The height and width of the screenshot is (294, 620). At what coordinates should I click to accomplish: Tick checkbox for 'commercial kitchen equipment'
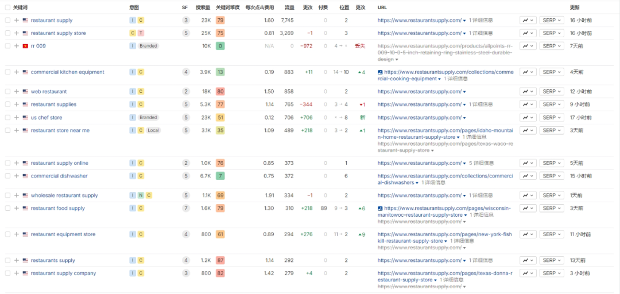(7, 72)
